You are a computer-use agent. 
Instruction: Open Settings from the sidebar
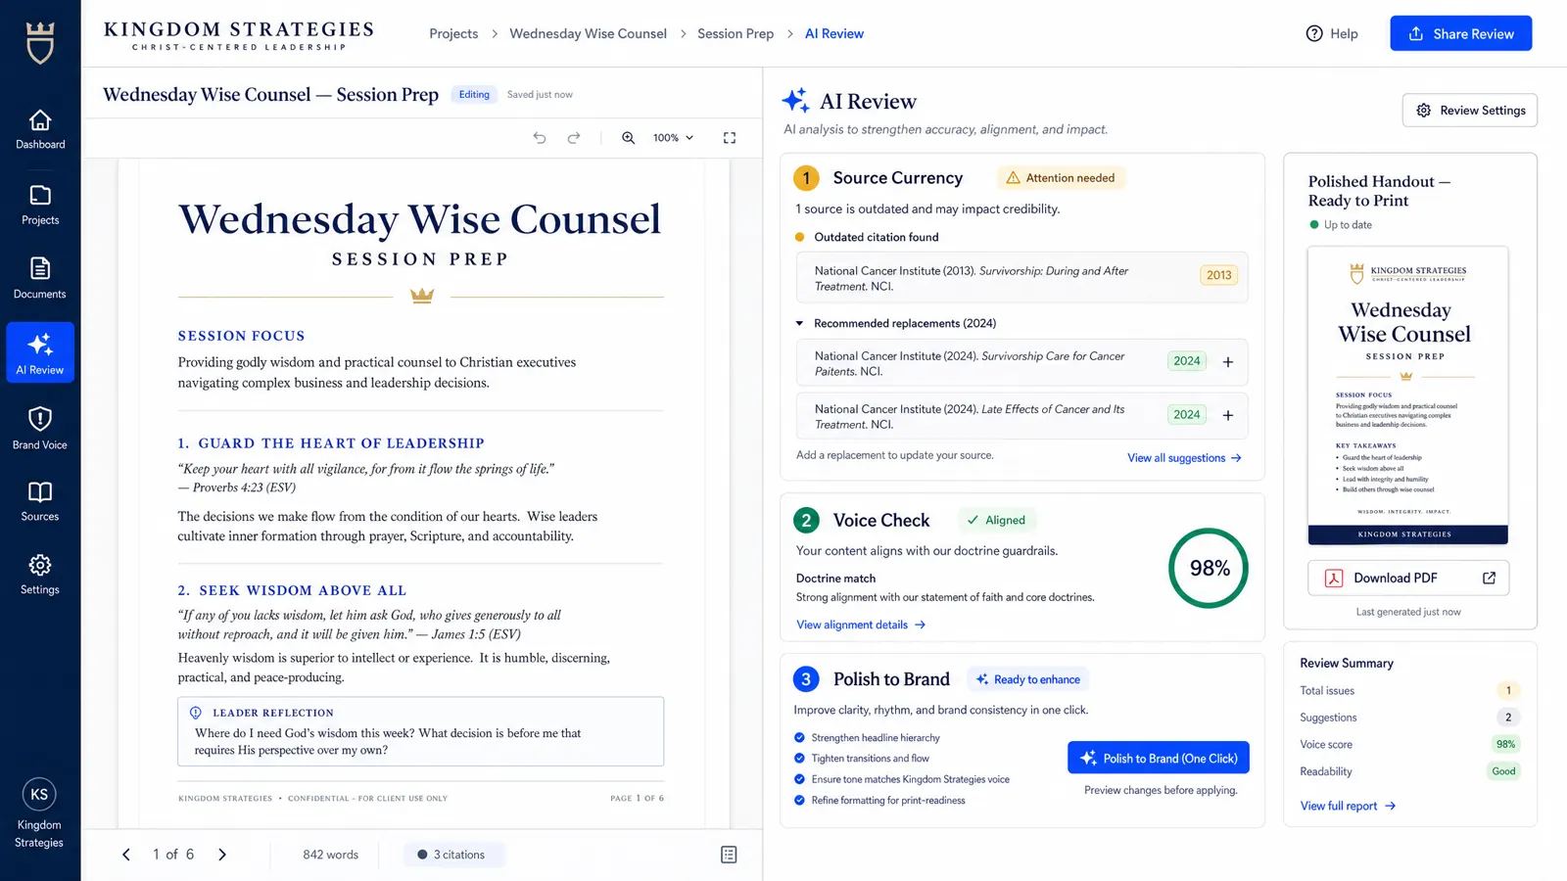click(40, 575)
